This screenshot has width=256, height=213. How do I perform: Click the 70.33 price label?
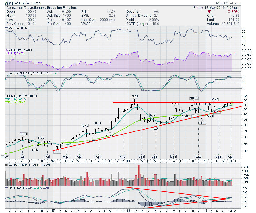tap(24, 134)
